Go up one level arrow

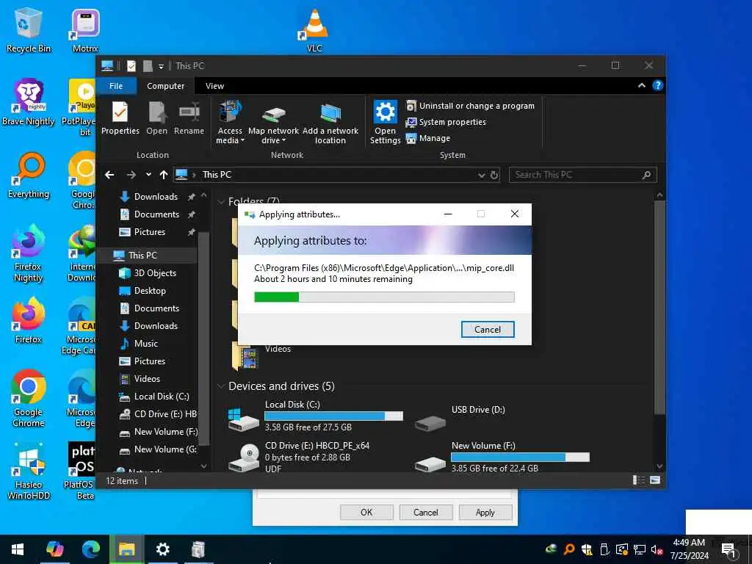(164, 175)
